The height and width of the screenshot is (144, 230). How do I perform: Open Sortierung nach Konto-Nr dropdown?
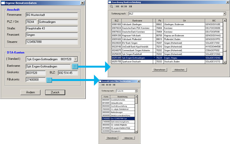click(136, 91)
